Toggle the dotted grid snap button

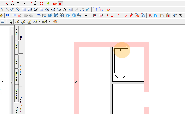[x=60, y=3]
